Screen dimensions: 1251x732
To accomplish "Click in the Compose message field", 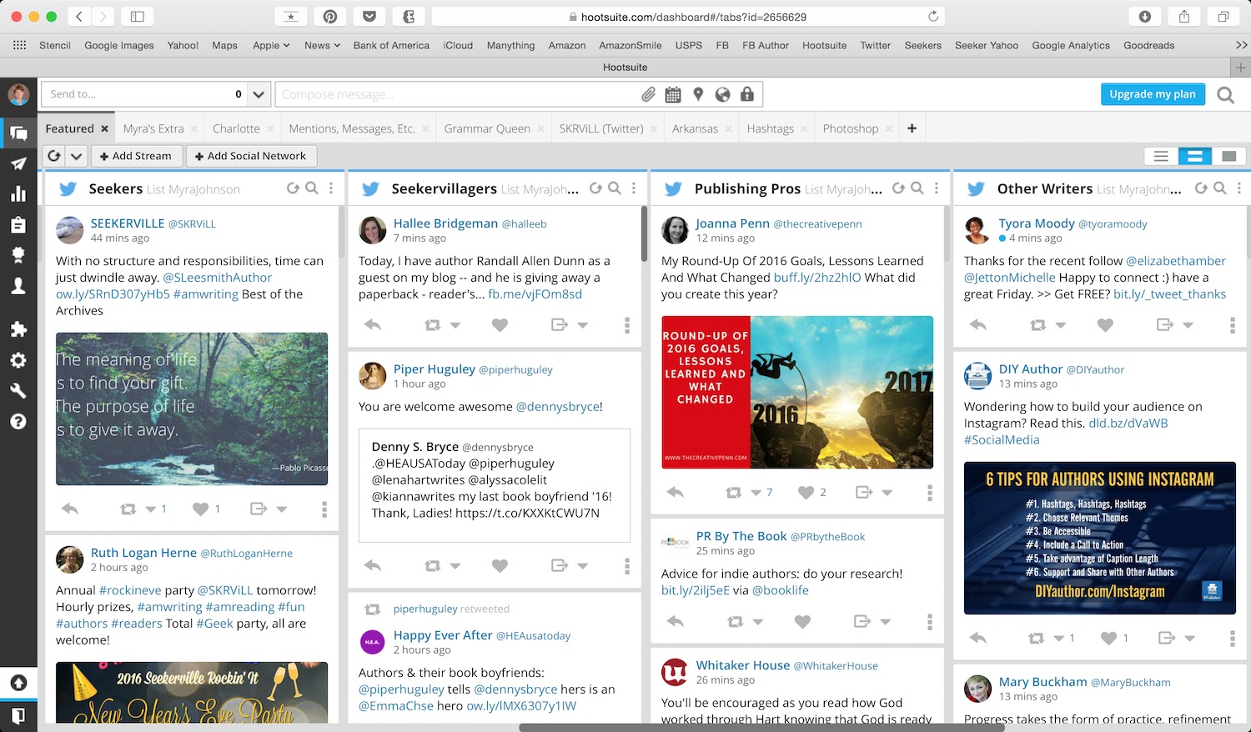I will click(x=456, y=94).
